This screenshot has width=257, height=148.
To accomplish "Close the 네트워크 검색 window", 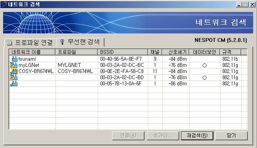I will pyautogui.click(x=252, y=4).
